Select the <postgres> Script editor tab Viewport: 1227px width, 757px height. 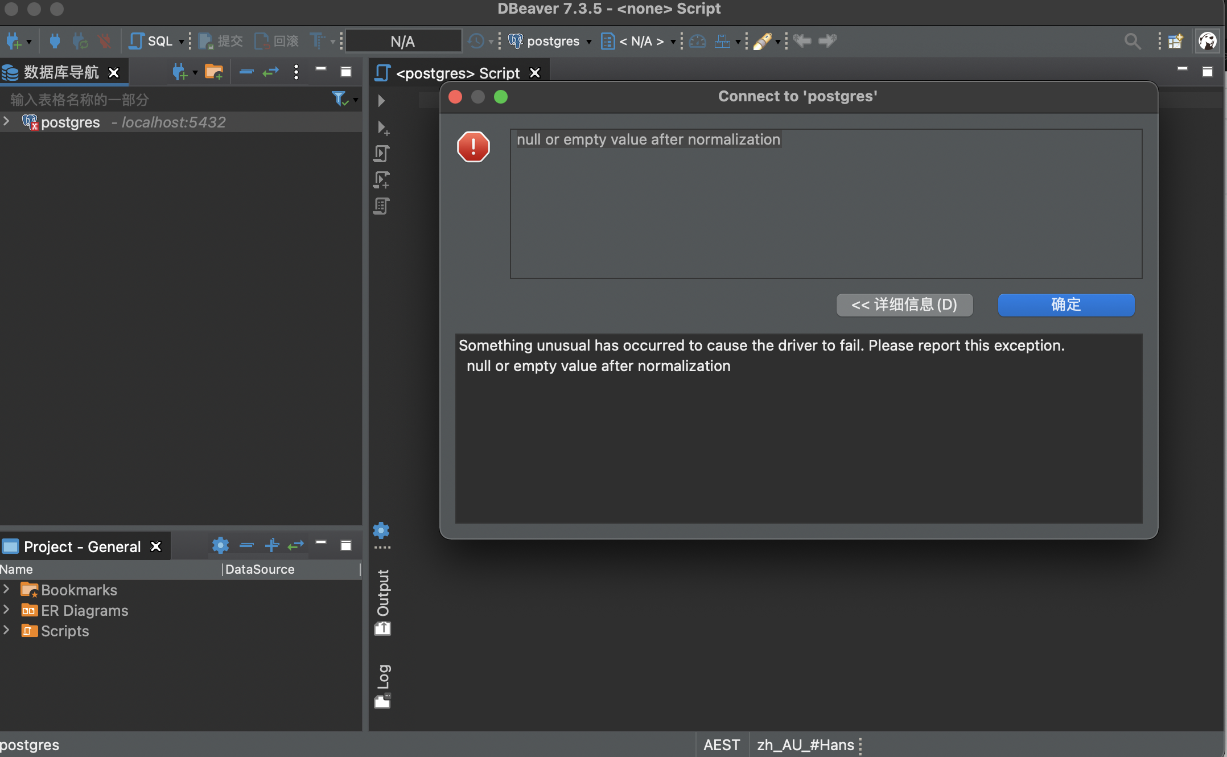(459, 73)
